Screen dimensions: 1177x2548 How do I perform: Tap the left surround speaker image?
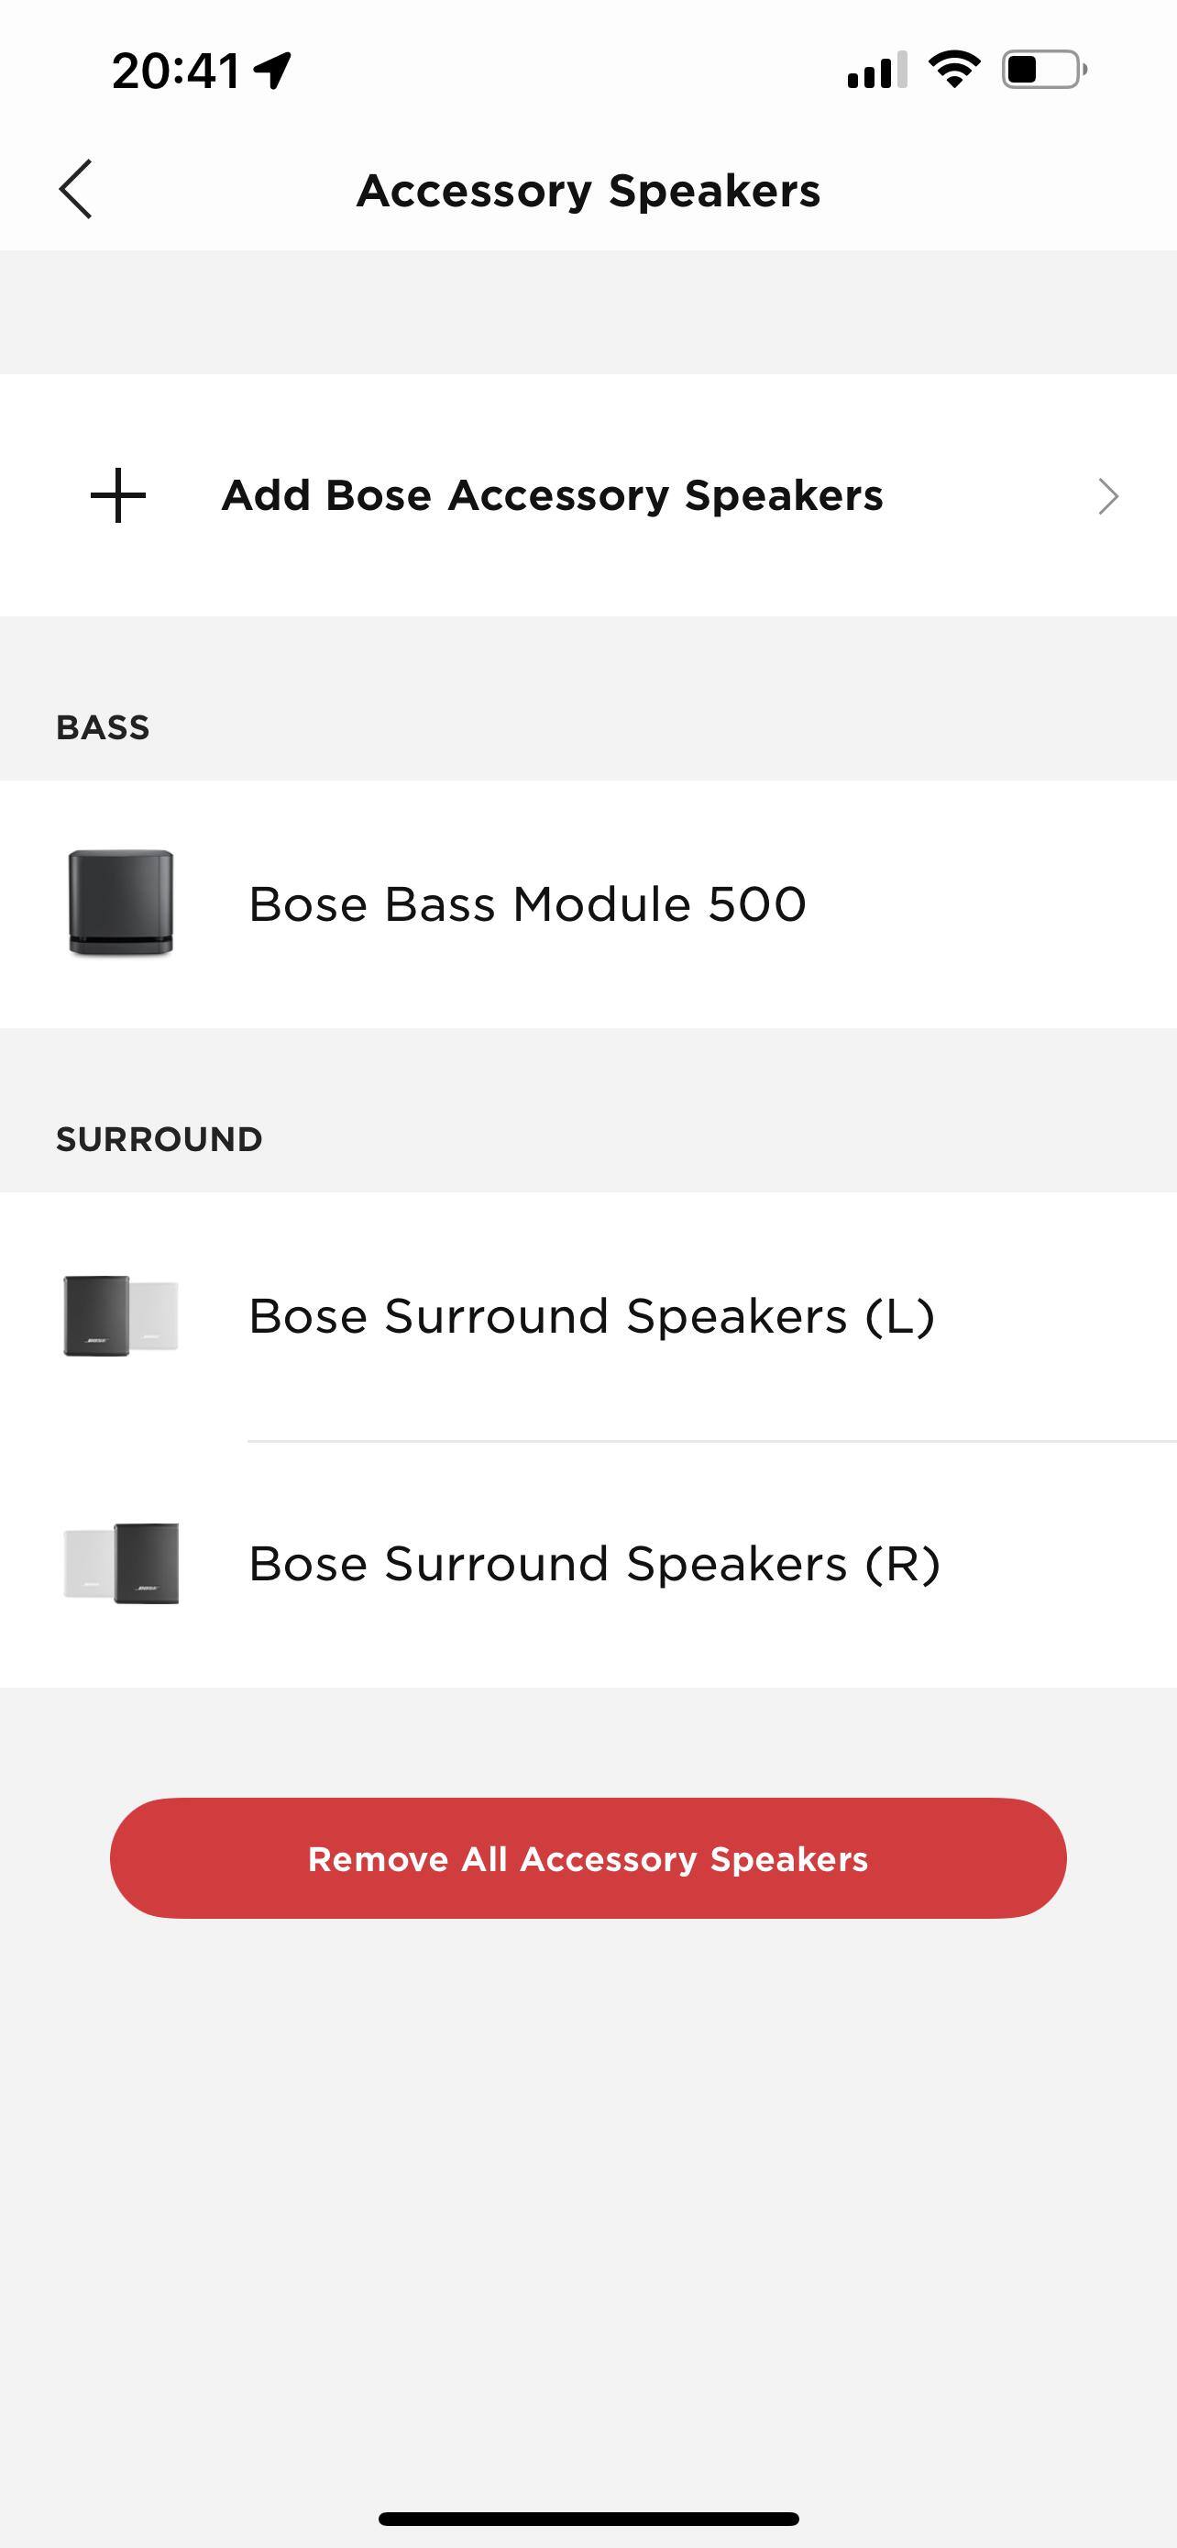click(x=121, y=1315)
